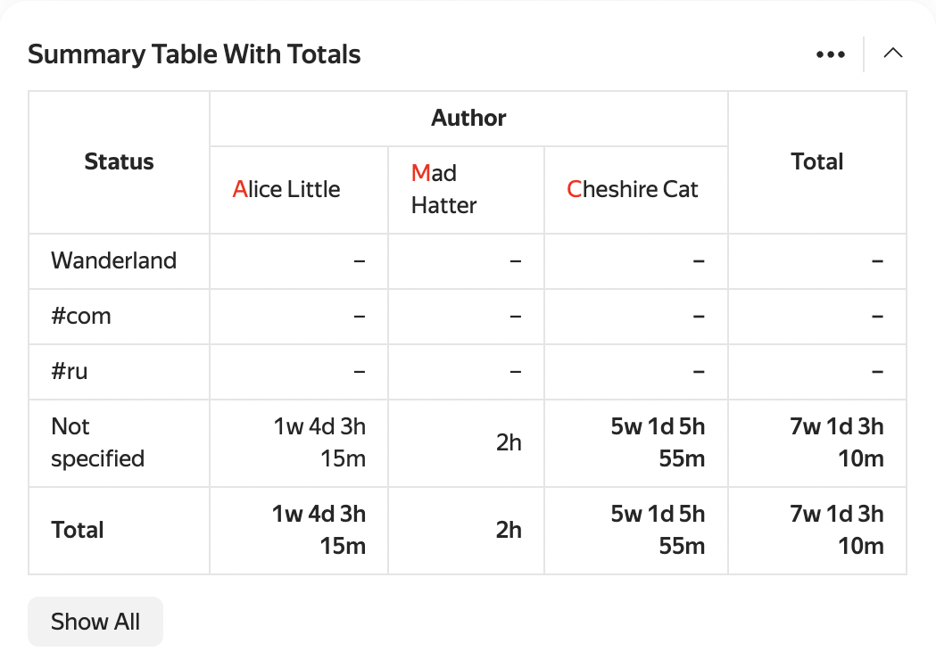Screen dimensions: 936x660
Task: Click Alice Little's Not specified time value
Action: pos(319,442)
